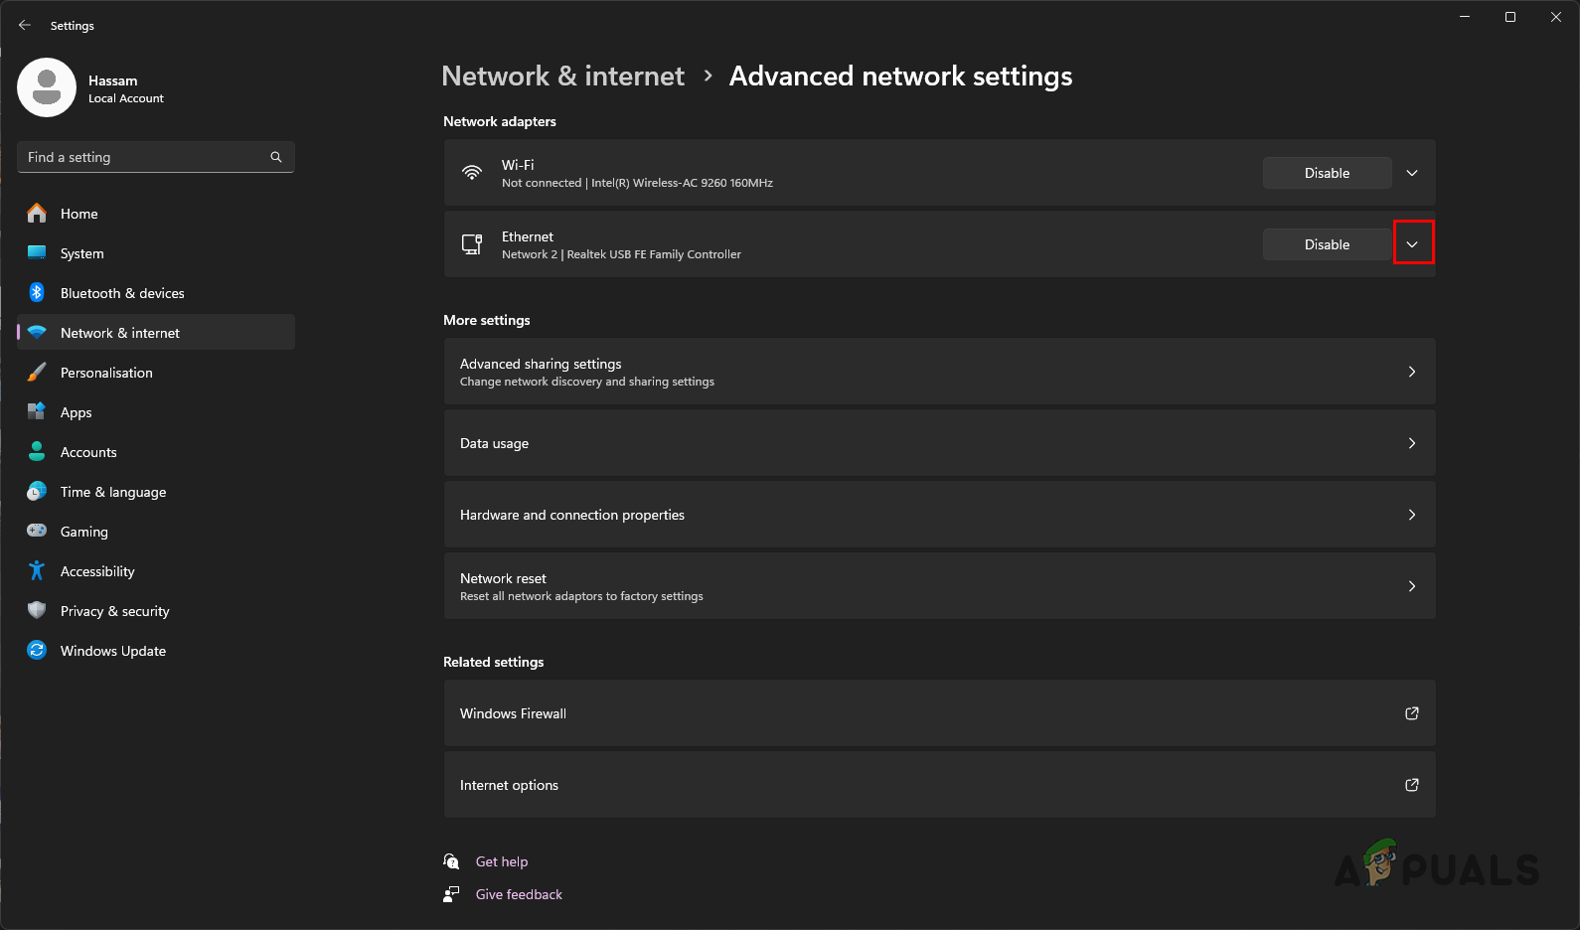The width and height of the screenshot is (1580, 930).
Task: Click the Find a setting input field
Action: (139, 157)
